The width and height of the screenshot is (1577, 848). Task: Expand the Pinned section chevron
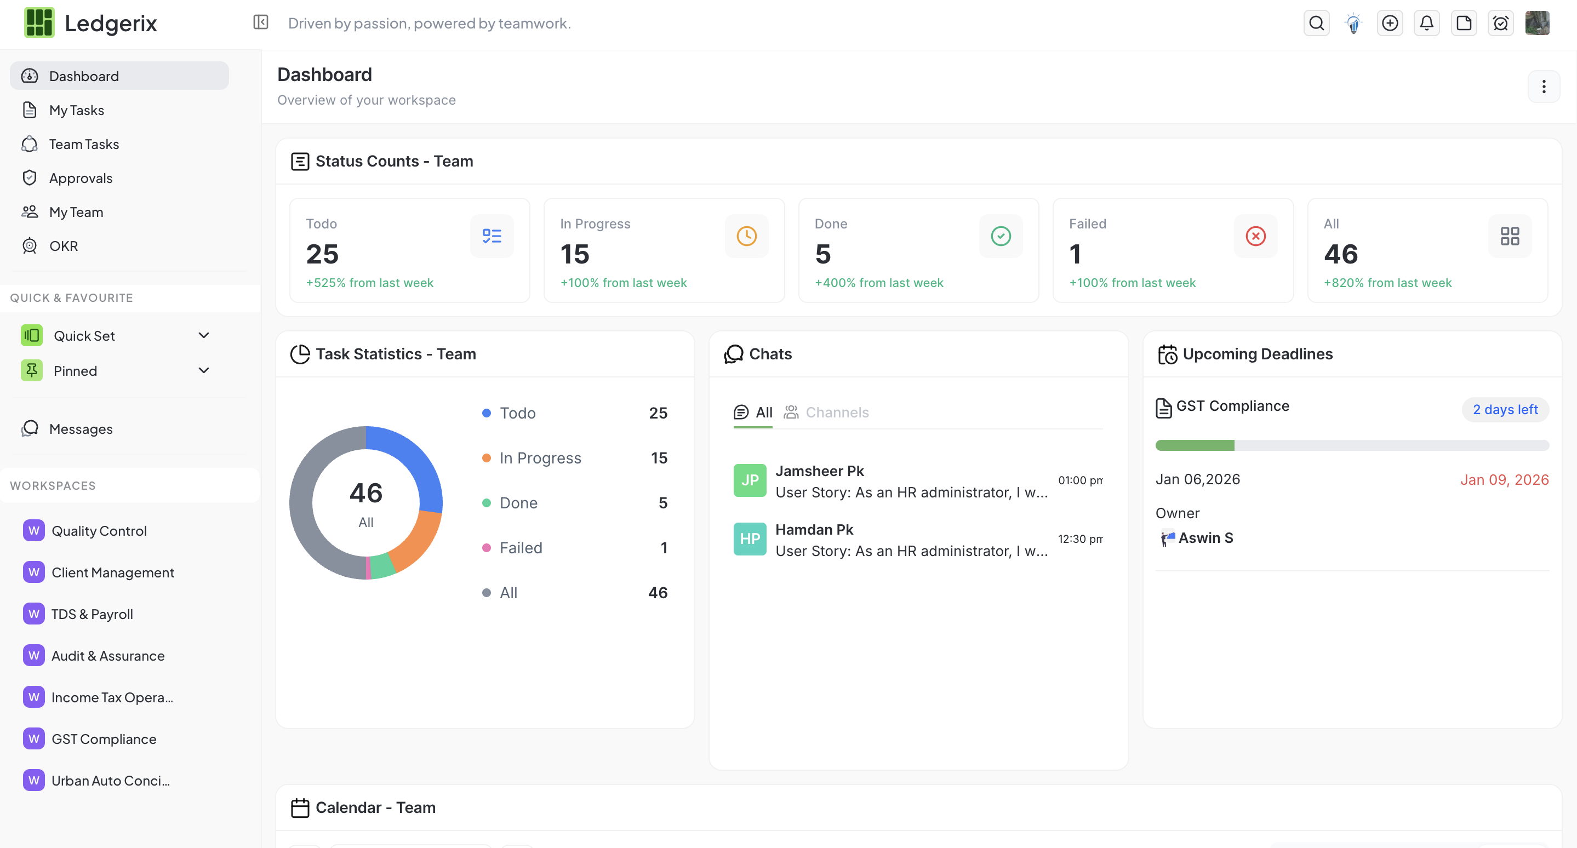click(x=204, y=370)
